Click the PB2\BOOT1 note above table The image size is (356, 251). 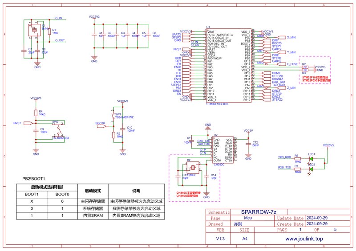[x=34, y=179]
